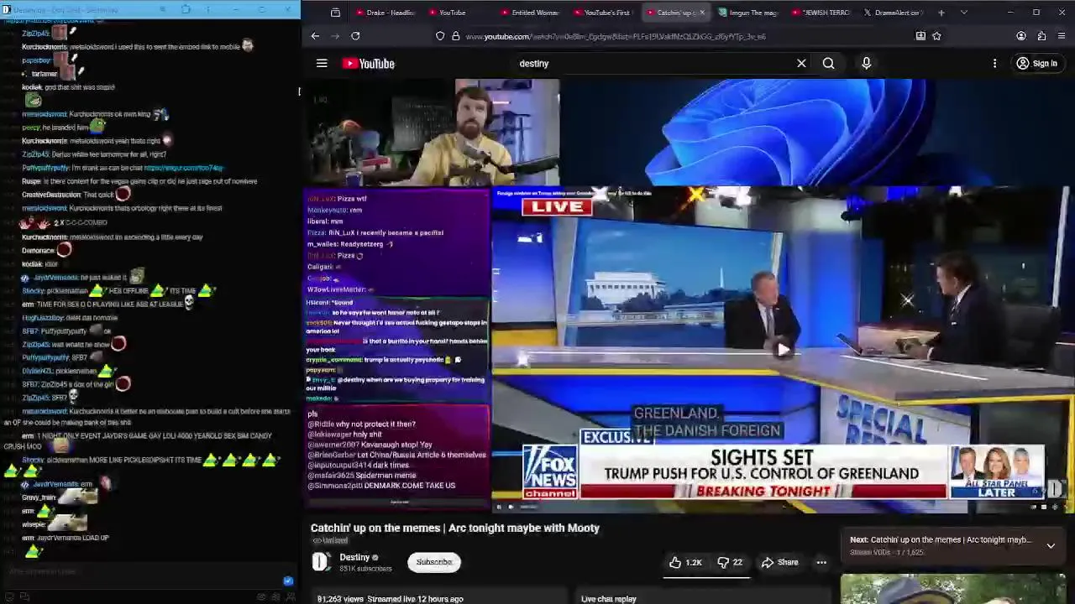The image size is (1075, 604).
Task: Switch to "YouTube's First" tab
Action: pos(602,13)
